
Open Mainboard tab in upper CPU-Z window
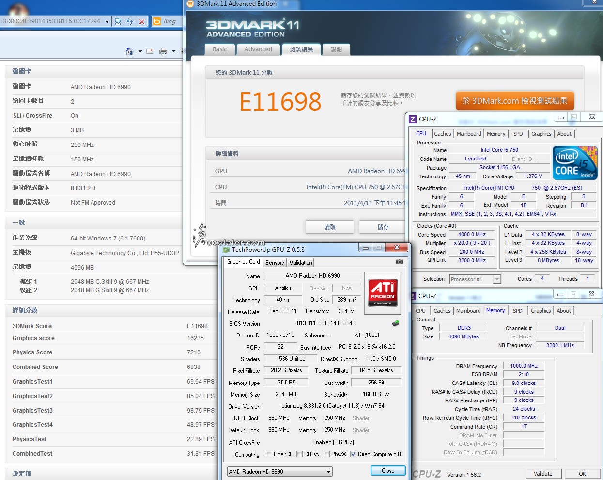[469, 134]
